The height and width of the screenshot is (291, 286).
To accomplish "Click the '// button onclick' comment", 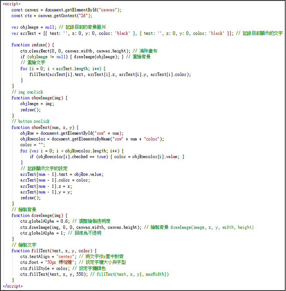I will click(31, 121).
